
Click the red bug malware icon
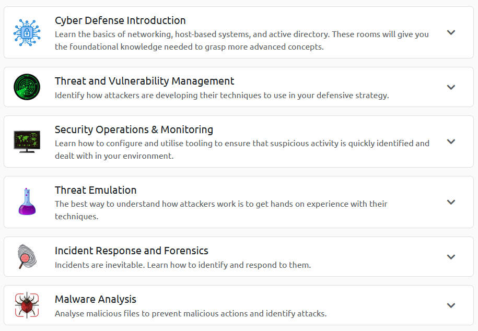[27, 305]
